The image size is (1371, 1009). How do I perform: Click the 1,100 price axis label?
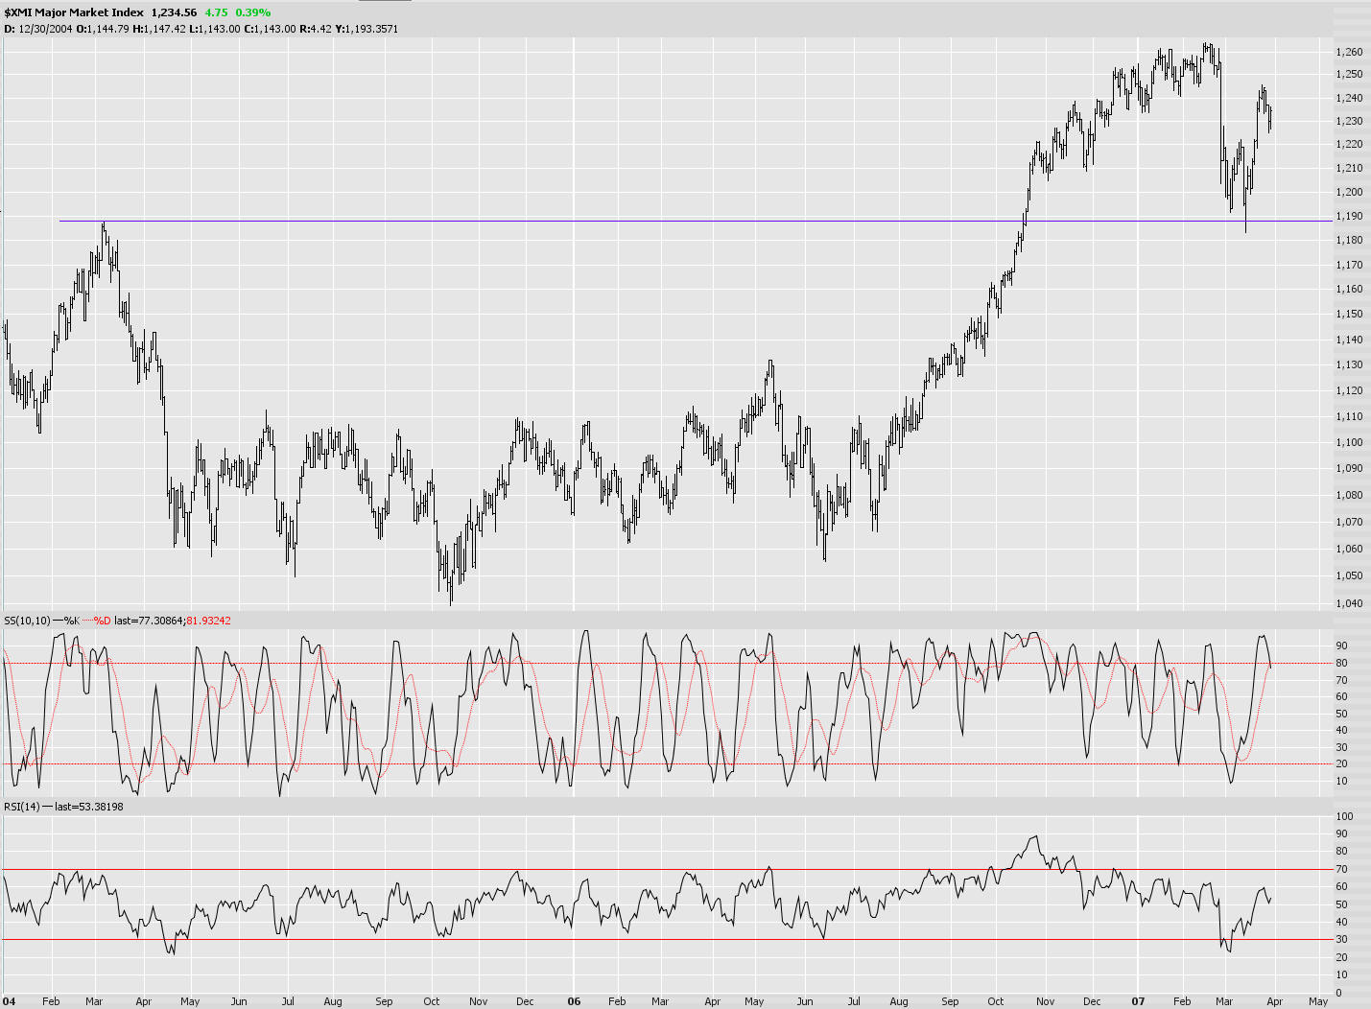[1349, 442]
